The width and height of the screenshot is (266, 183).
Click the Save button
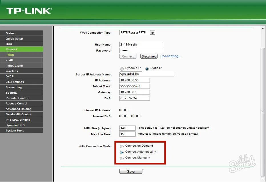[131, 172]
